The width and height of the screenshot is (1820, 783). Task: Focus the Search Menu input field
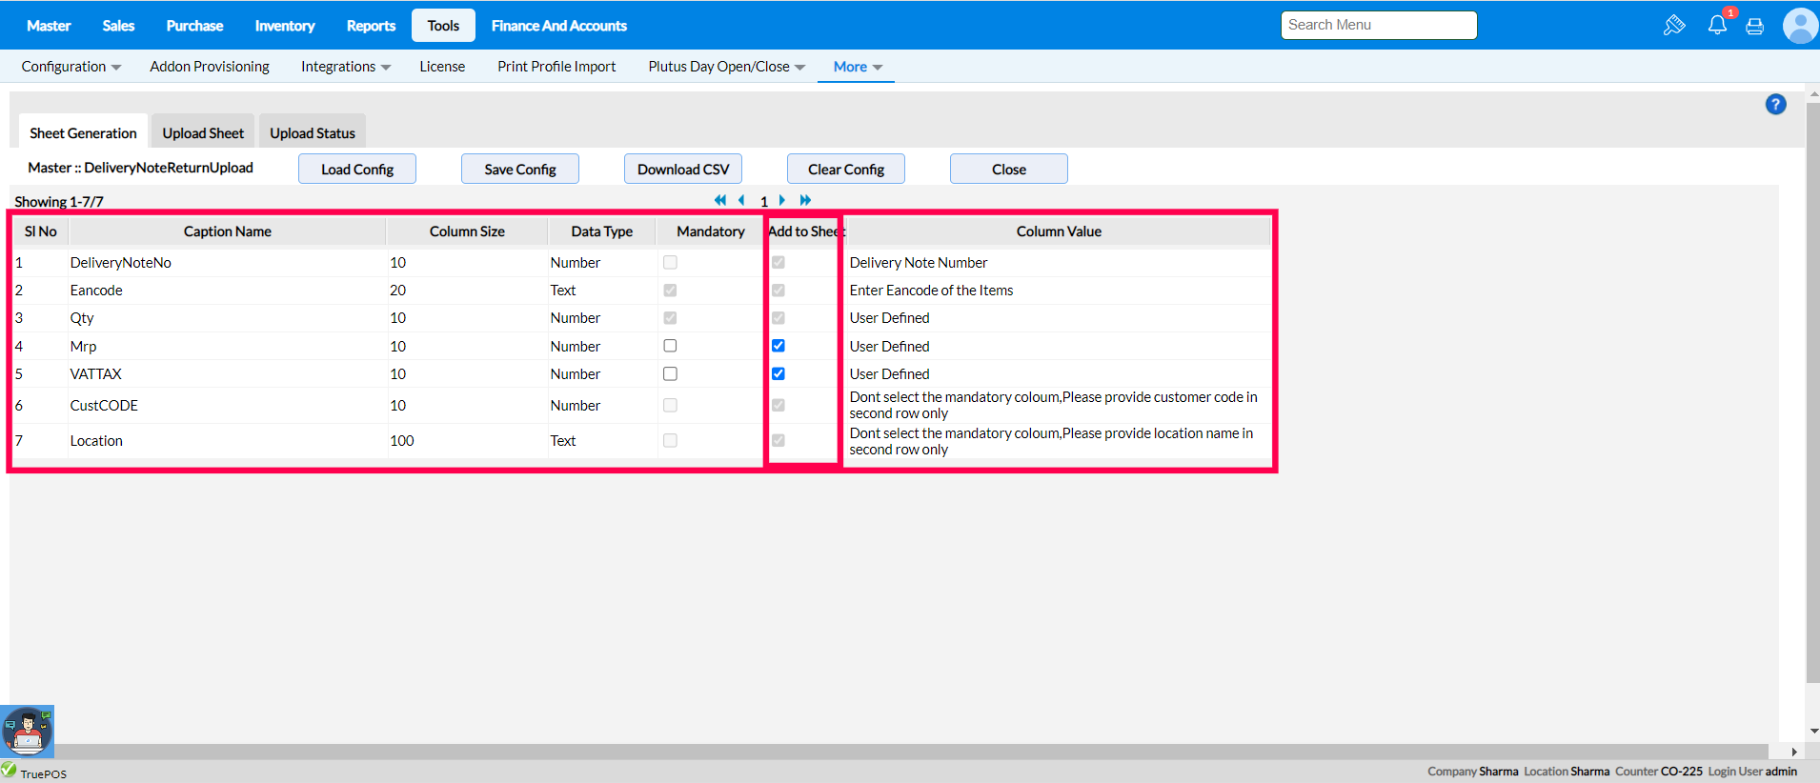coord(1378,26)
